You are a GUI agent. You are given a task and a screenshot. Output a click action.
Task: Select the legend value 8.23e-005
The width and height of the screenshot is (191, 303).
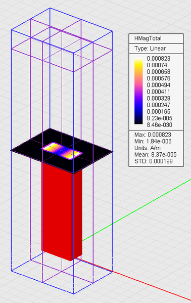coord(159,118)
